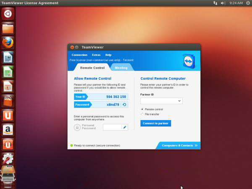This screenshot has width=252, height=189.
Task: Open the session power gear menu
Action: (x=248, y=3)
